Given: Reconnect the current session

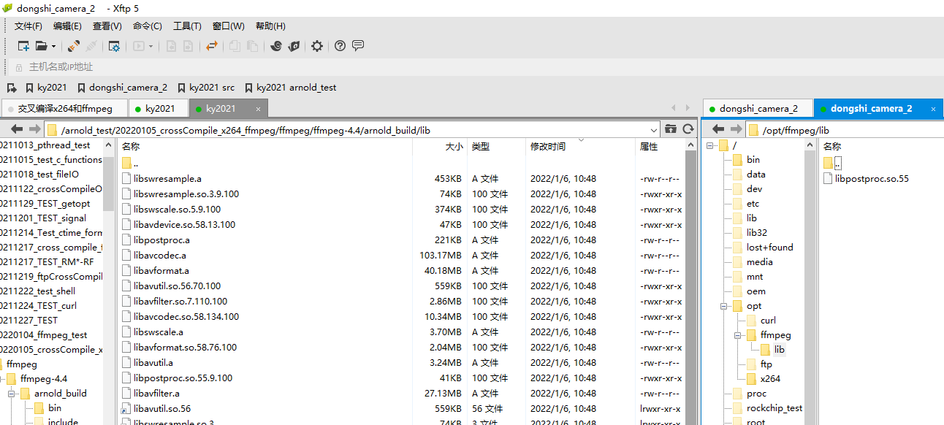Looking at the screenshot, I should [x=72, y=45].
